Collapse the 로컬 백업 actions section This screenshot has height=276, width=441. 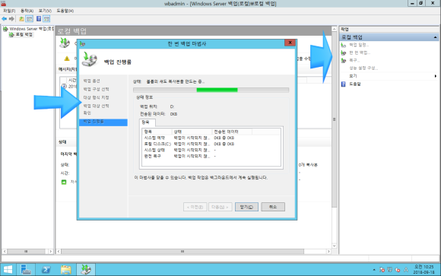click(435, 37)
